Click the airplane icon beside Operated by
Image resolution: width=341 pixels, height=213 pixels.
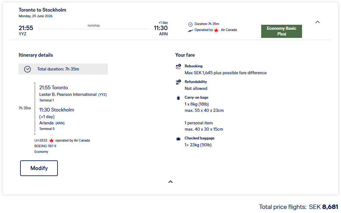tap(190, 30)
